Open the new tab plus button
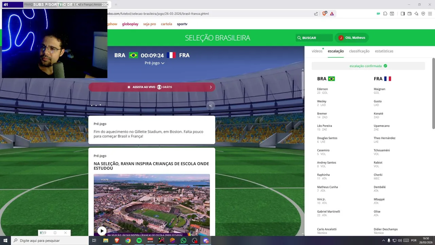The height and width of the screenshot is (245, 435). click(x=116, y=4)
